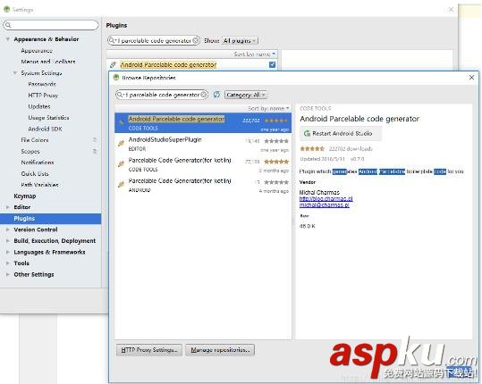Select Plugins in settings sidebar
Image resolution: width=482 pixels, height=384 pixels.
click(x=50, y=219)
